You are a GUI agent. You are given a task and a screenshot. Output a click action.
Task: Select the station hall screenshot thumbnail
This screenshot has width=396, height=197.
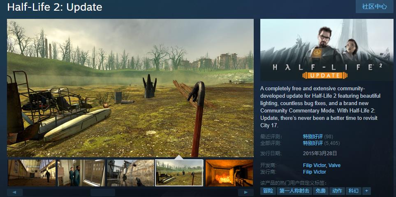tap(32, 173)
